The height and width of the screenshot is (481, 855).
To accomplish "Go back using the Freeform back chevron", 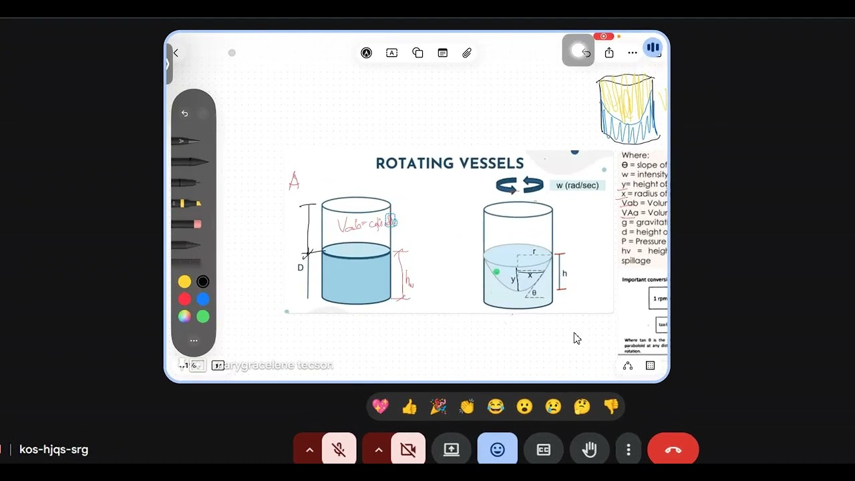I will pyautogui.click(x=176, y=53).
